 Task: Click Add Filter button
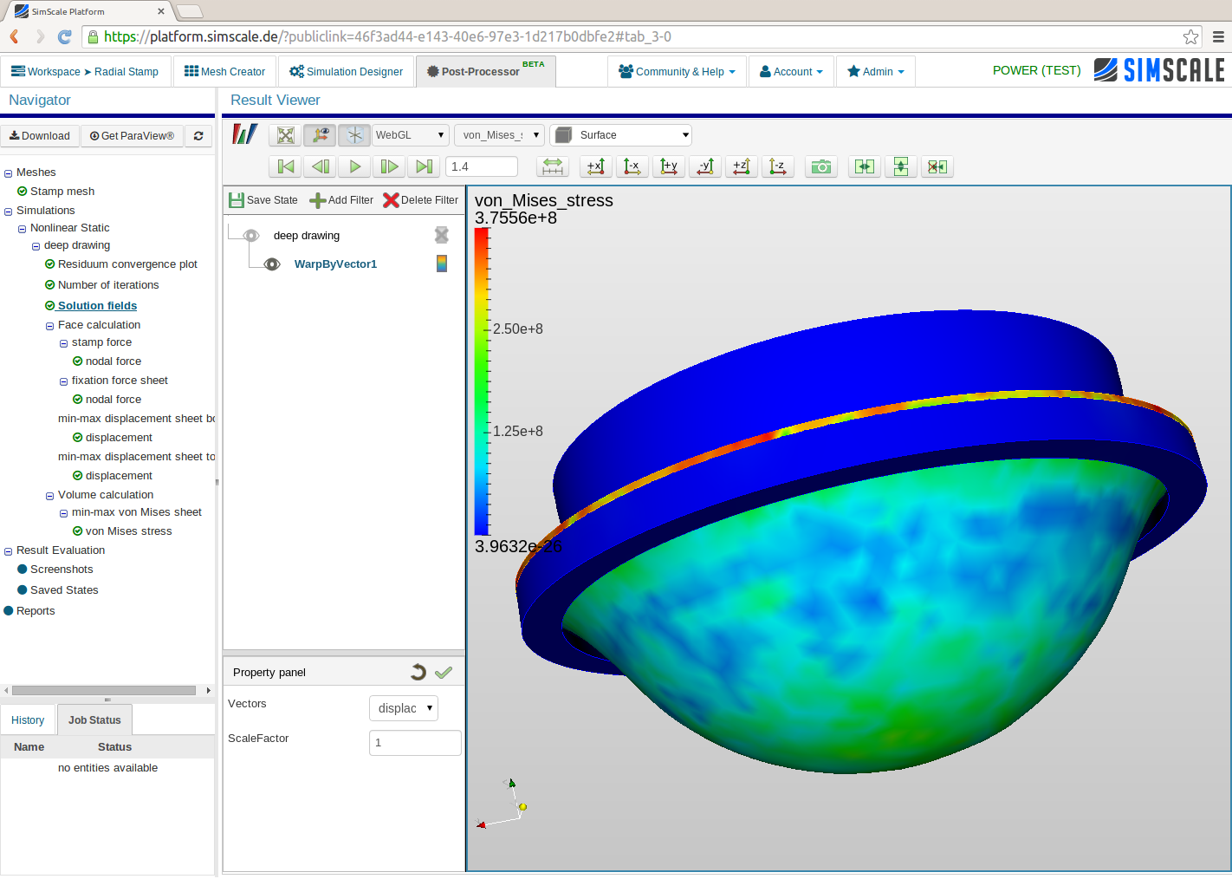[341, 200]
